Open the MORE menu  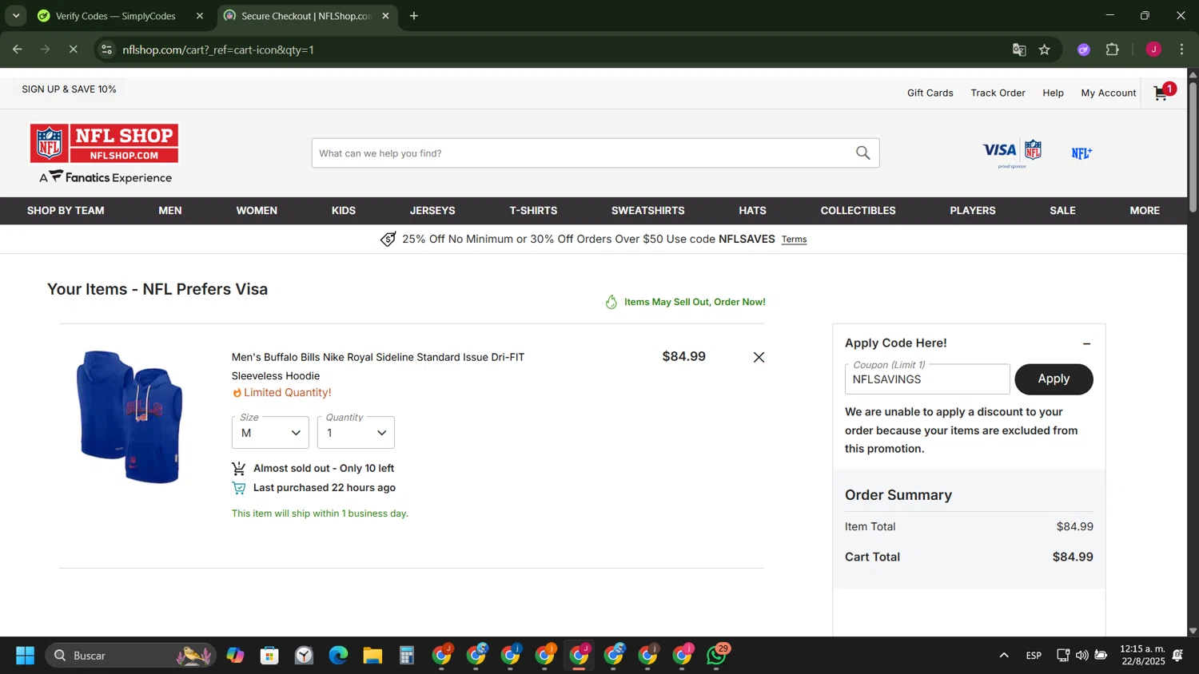(1145, 211)
